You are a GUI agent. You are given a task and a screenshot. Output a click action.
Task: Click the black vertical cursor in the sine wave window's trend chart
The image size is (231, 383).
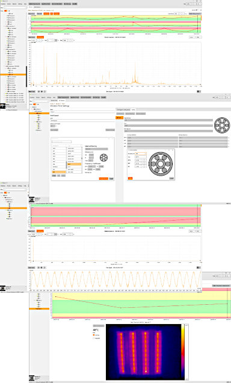pyautogui.click(x=197, y=215)
